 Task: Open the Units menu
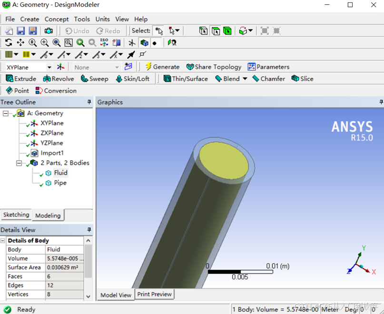[102, 19]
